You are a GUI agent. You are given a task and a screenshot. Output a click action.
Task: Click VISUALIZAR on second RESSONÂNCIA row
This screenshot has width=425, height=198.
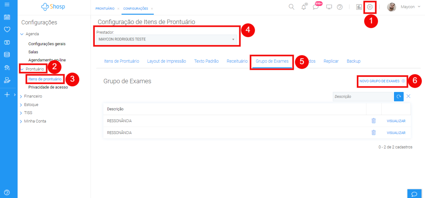point(396,133)
